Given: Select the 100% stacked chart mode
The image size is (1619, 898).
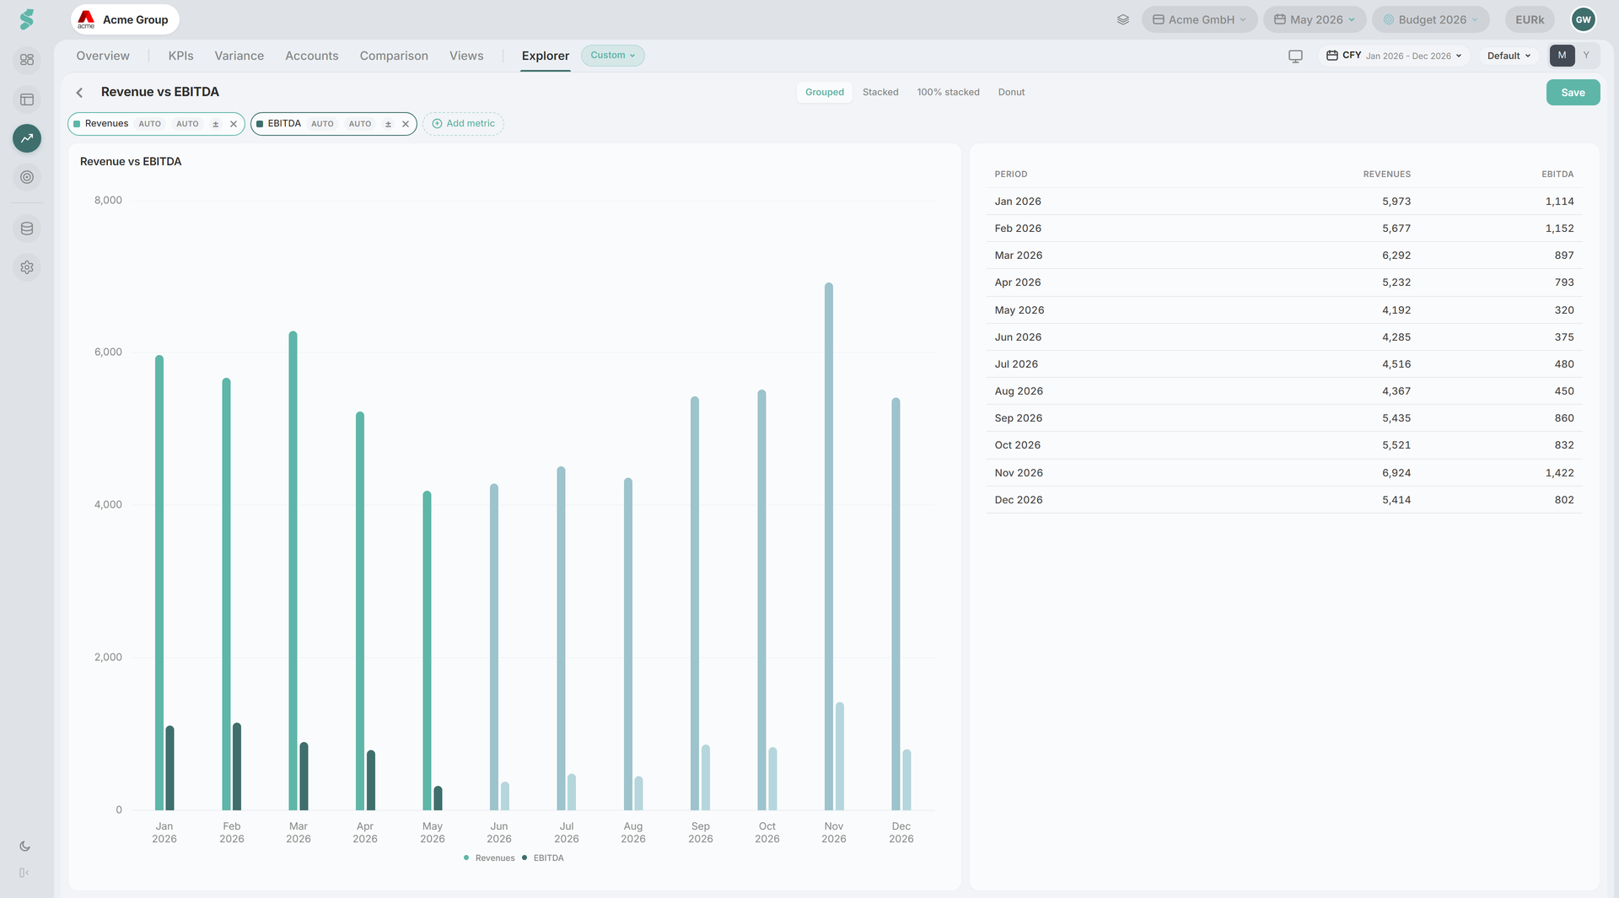Looking at the screenshot, I should tap(949, 93).
